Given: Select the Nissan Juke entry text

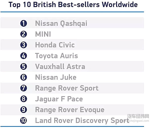Looking at the screenshot, I should 56,77.
